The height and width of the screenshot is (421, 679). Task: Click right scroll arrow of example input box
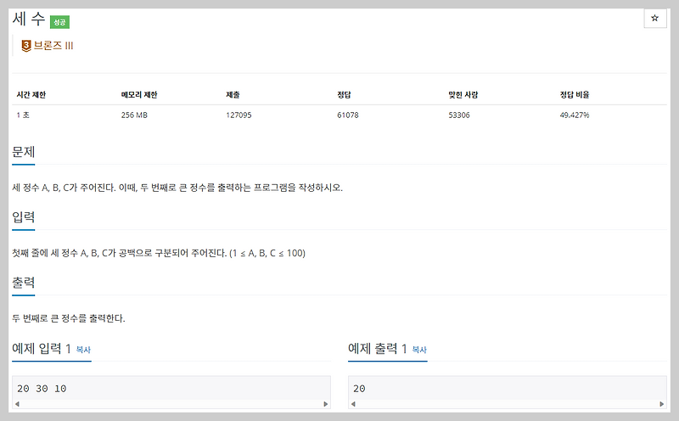pyautogui.click(x=326, y=404)
